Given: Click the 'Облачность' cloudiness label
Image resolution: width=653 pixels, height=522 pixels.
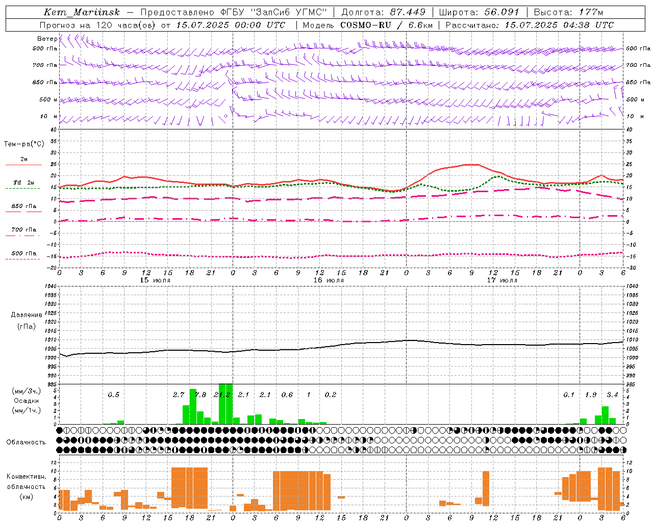Looking at the screenshot, I should [26, 442].
